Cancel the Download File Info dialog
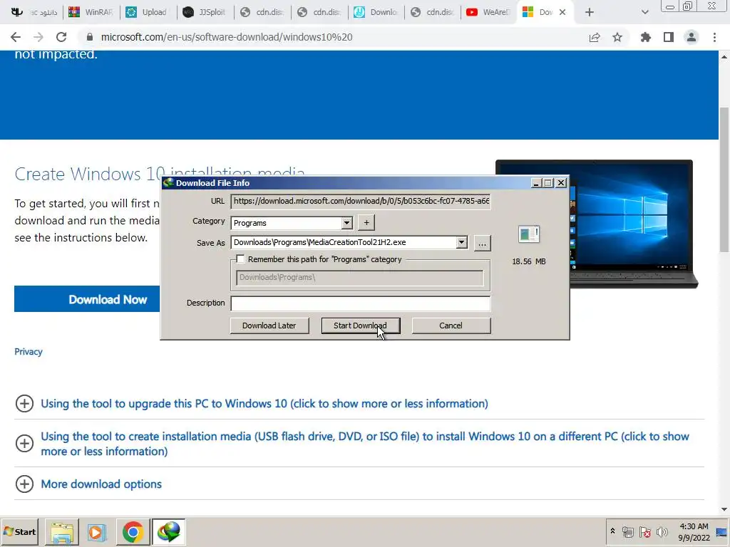This screenshot has height=547, width=730. click(x=451, y=325)
